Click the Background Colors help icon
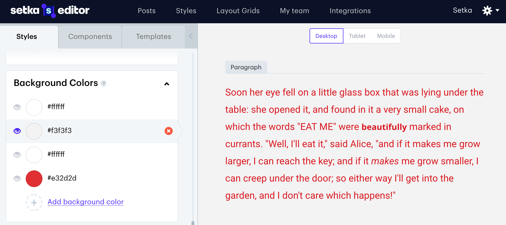 click(104, 83)
